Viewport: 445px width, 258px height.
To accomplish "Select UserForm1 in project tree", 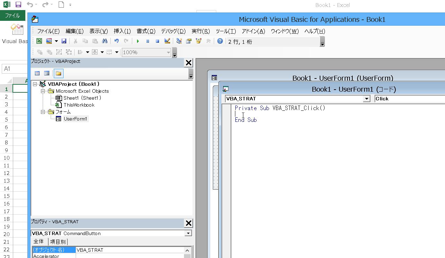I will pos(75,119).
